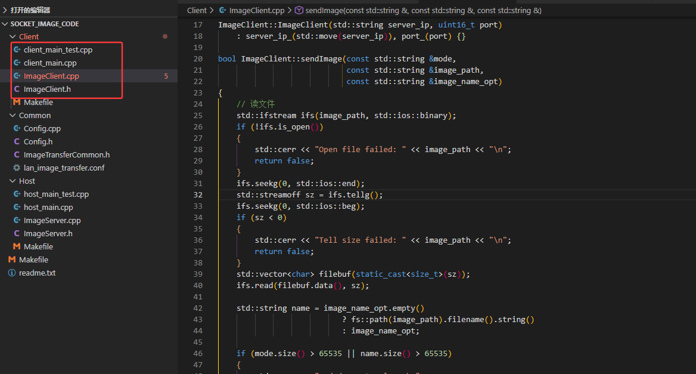Click the C++ icon of host_main.cpp
The image size is (696, 374).
[17, 207]
